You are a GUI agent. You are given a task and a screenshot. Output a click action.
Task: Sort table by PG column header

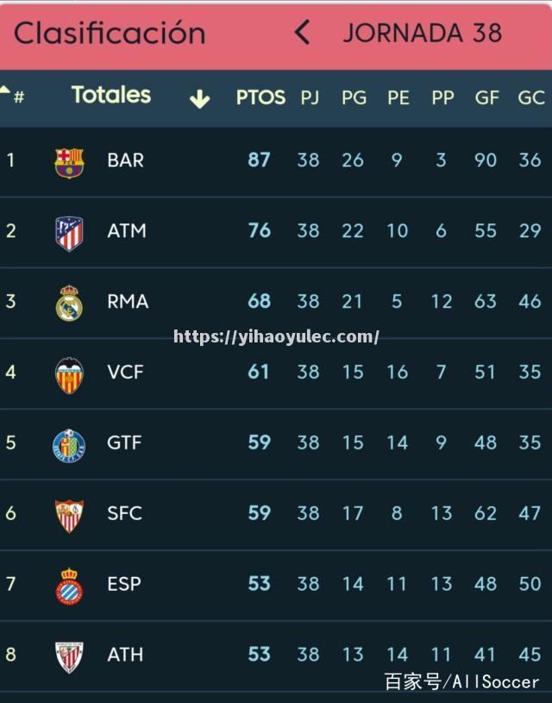pos(354,97)
